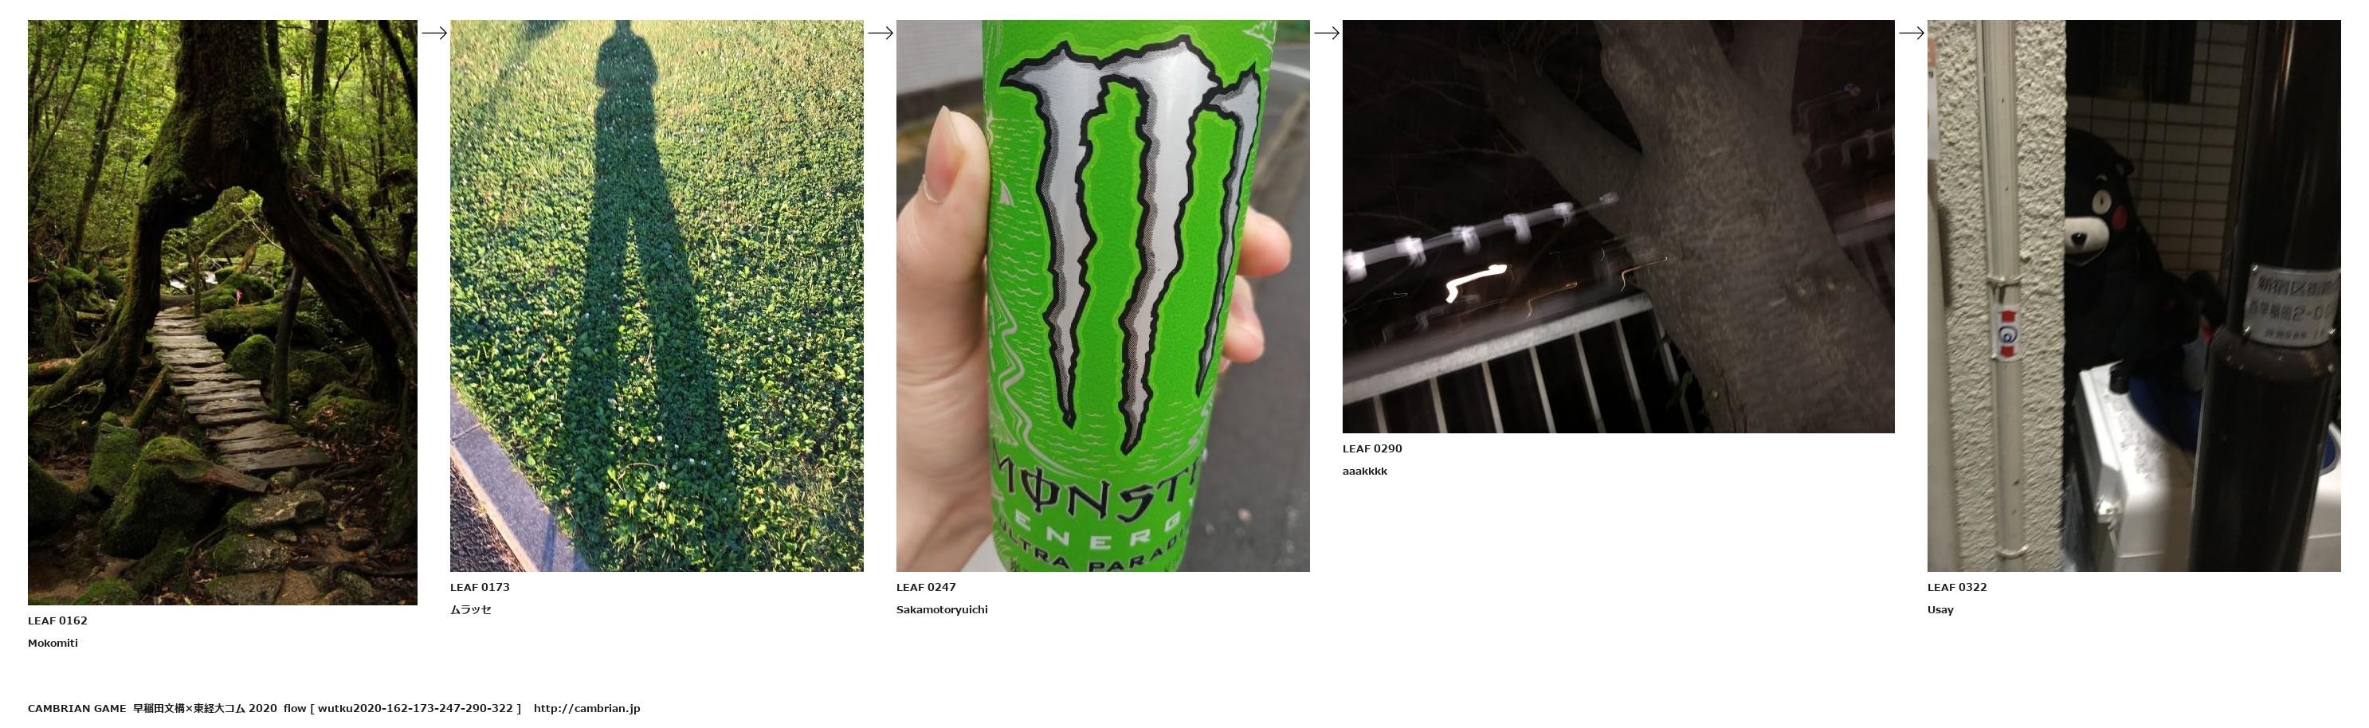Select the LEAF 0173 label
Viewport: 2369px width, 728px height.
click(x=480, y=587)
